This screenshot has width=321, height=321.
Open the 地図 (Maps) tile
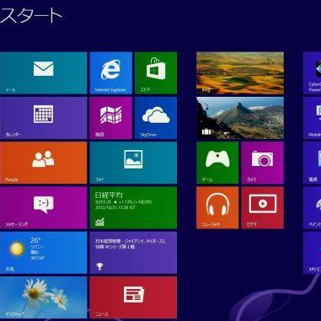coord(111,118)
